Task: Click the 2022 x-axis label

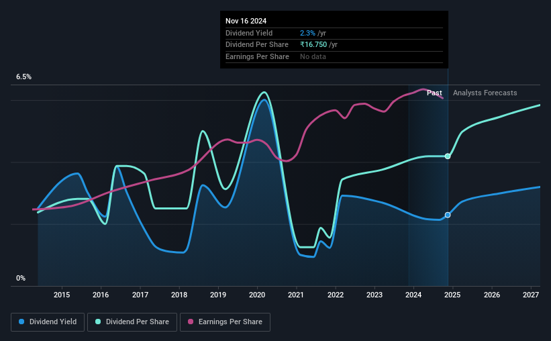Action: point(336,295)
